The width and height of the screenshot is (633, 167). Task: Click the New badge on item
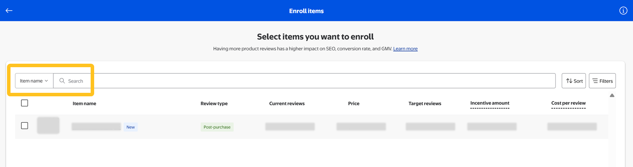click(x=130, y=127)
